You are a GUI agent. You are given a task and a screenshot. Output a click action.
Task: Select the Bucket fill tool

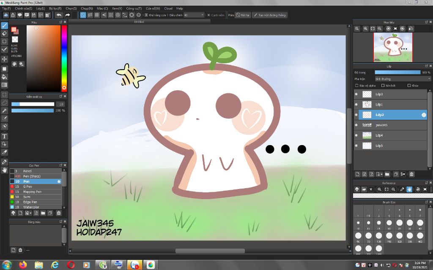[x=4, y=77]
